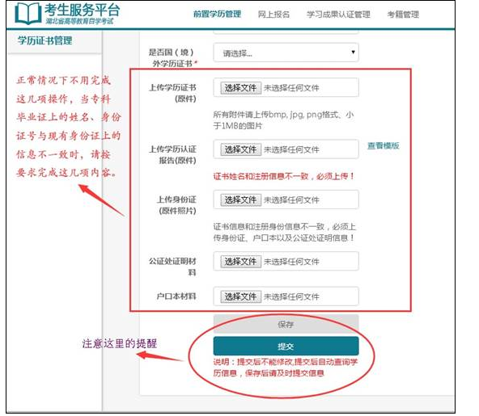This screenshot has height=416, width=479.
Task: Click the file field for 户口本材料
Action: (286, 296)
